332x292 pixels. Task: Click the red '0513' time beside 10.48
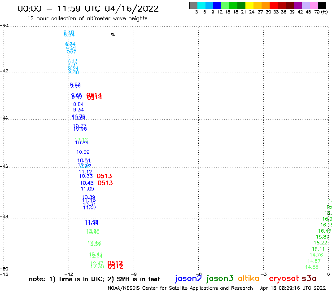click(x=105, y=183)
